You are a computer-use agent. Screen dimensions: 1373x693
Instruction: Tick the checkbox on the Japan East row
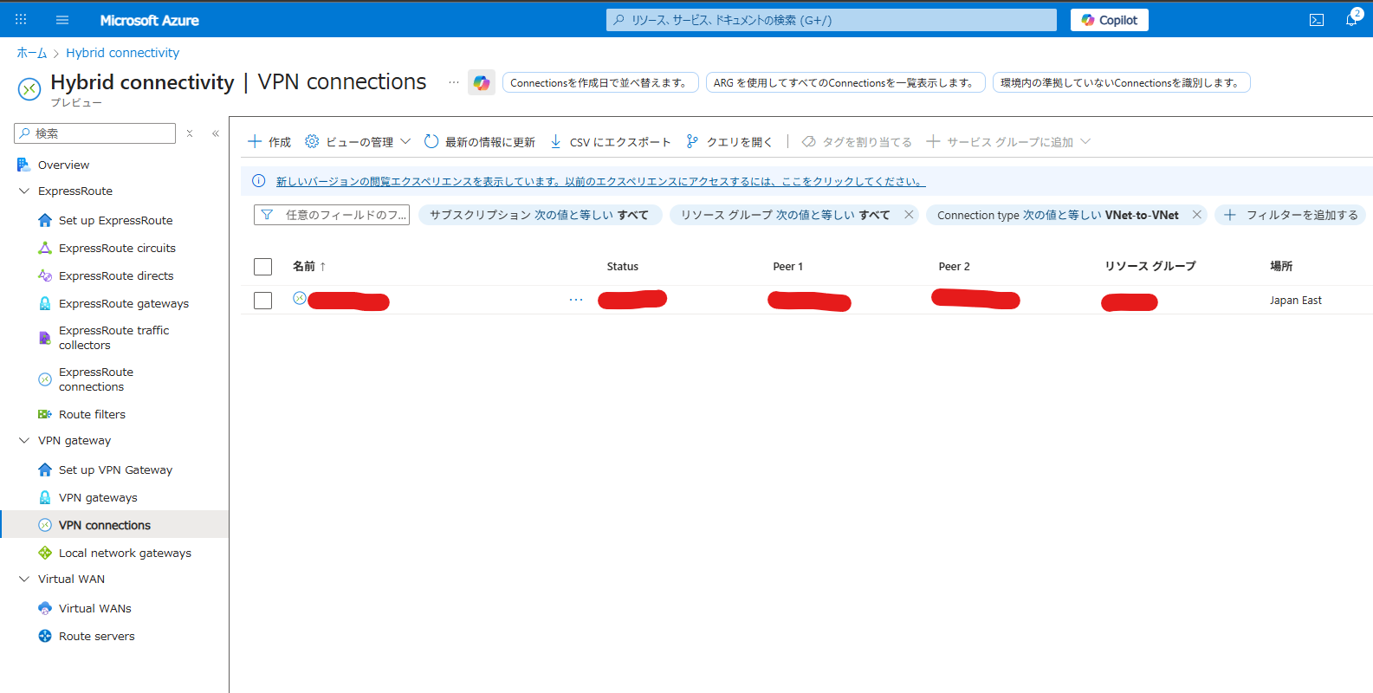[263, 301]
